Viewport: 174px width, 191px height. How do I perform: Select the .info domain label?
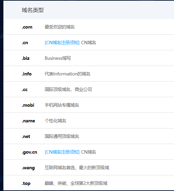click(x=27, y=74)
